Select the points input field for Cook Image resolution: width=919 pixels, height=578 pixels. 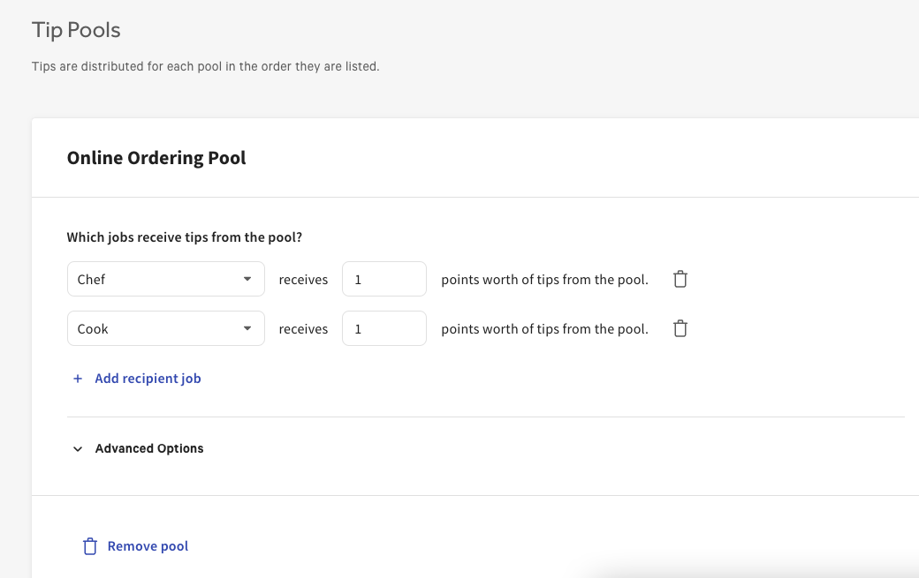pyautogui.click(x=384, y=327)
